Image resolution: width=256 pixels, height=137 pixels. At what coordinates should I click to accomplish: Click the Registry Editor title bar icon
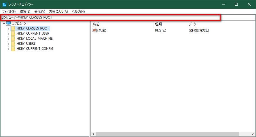4,4
